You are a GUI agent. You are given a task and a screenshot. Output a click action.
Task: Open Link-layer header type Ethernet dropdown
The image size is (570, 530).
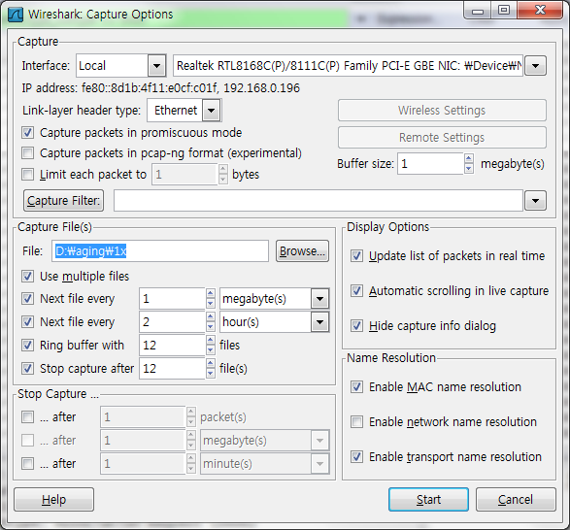(212, 110)
